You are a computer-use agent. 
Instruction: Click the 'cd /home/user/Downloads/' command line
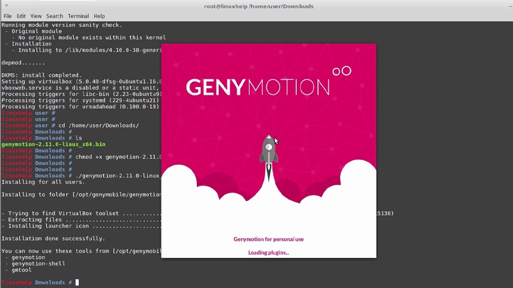(99, 125)
